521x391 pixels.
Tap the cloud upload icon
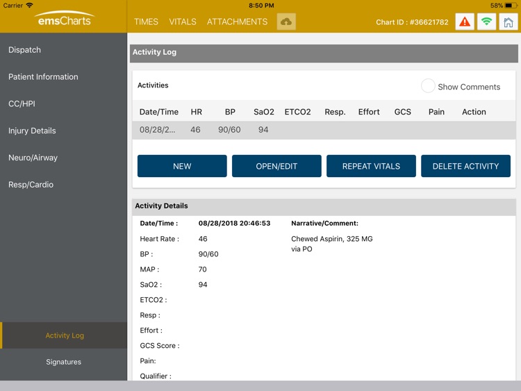[286, 22]
